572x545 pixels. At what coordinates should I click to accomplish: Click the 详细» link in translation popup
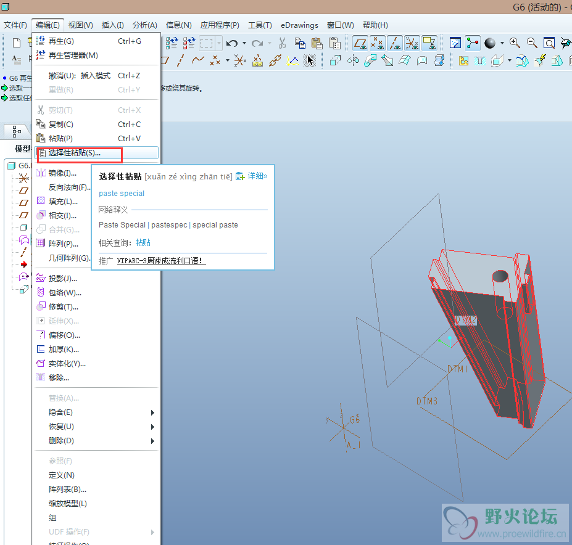coord(257,176)
